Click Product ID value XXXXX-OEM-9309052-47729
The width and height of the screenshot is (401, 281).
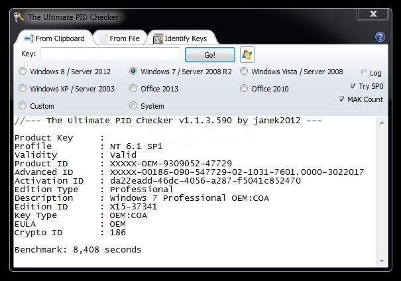[171, 164]
